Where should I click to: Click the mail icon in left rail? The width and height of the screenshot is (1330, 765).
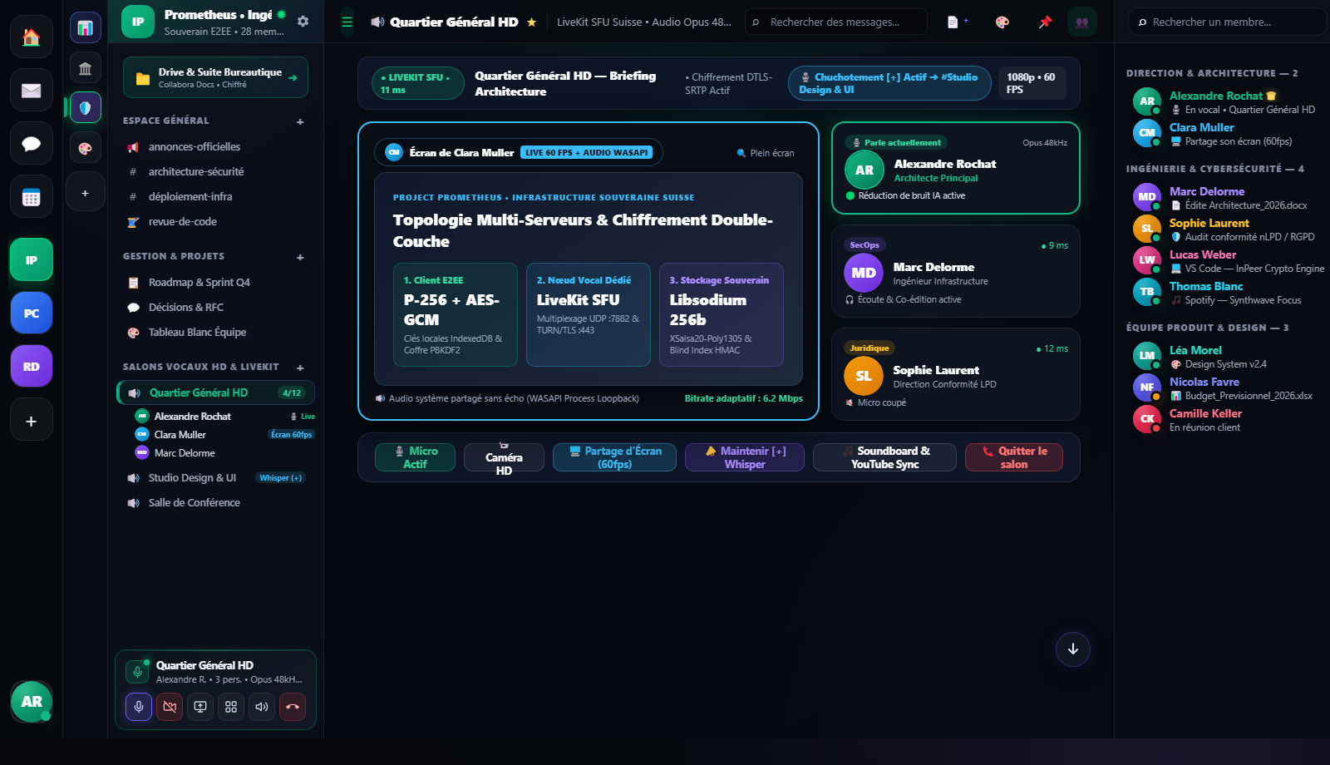click(31, 91)
